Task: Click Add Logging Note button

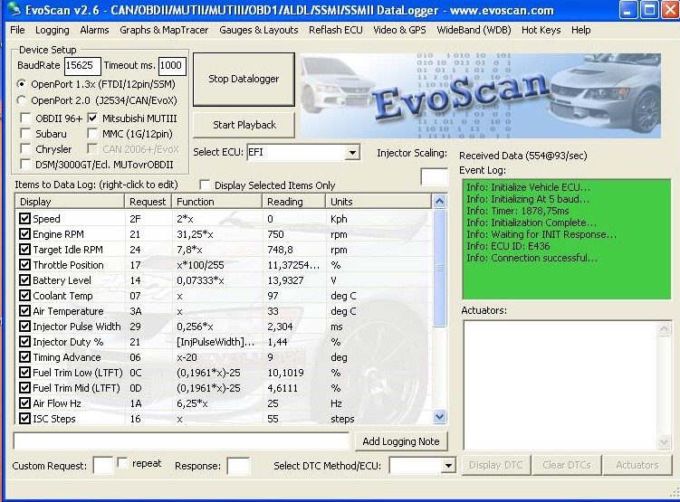Action: pos(401,441)
